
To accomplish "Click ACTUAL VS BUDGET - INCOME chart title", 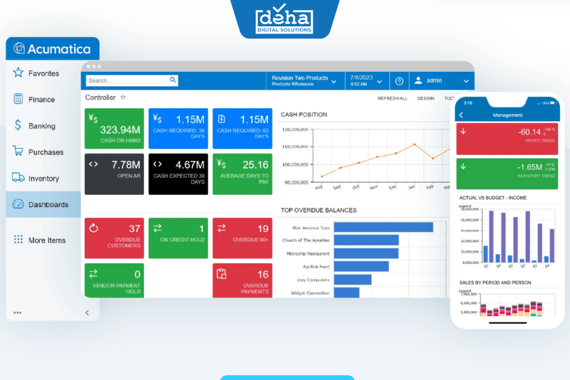I will (493, 198).
